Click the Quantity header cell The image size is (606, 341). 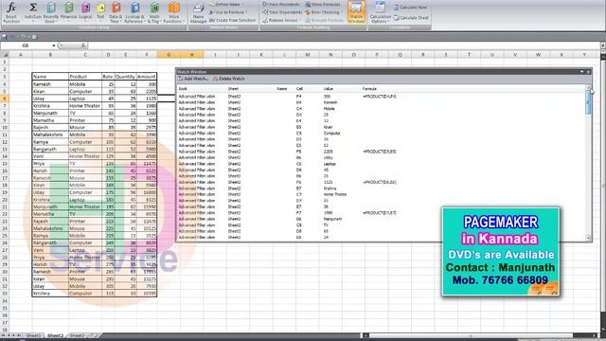tap(125, 77)
